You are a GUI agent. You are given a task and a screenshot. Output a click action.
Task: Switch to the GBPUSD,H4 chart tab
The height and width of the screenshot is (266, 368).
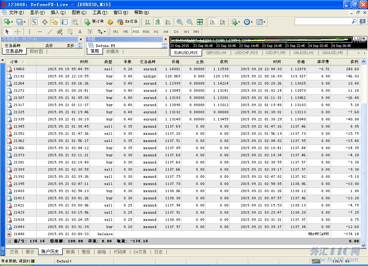pos(216,53)
